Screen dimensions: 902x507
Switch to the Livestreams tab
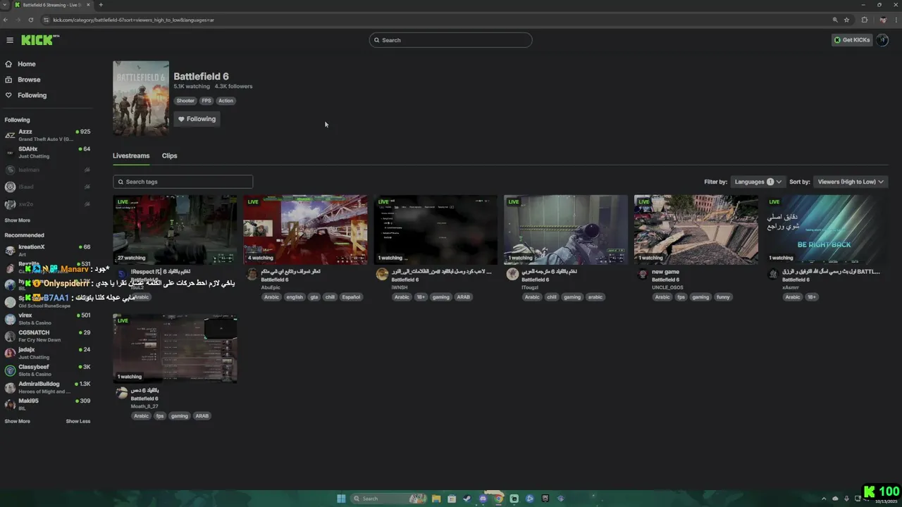coord(131,156)
